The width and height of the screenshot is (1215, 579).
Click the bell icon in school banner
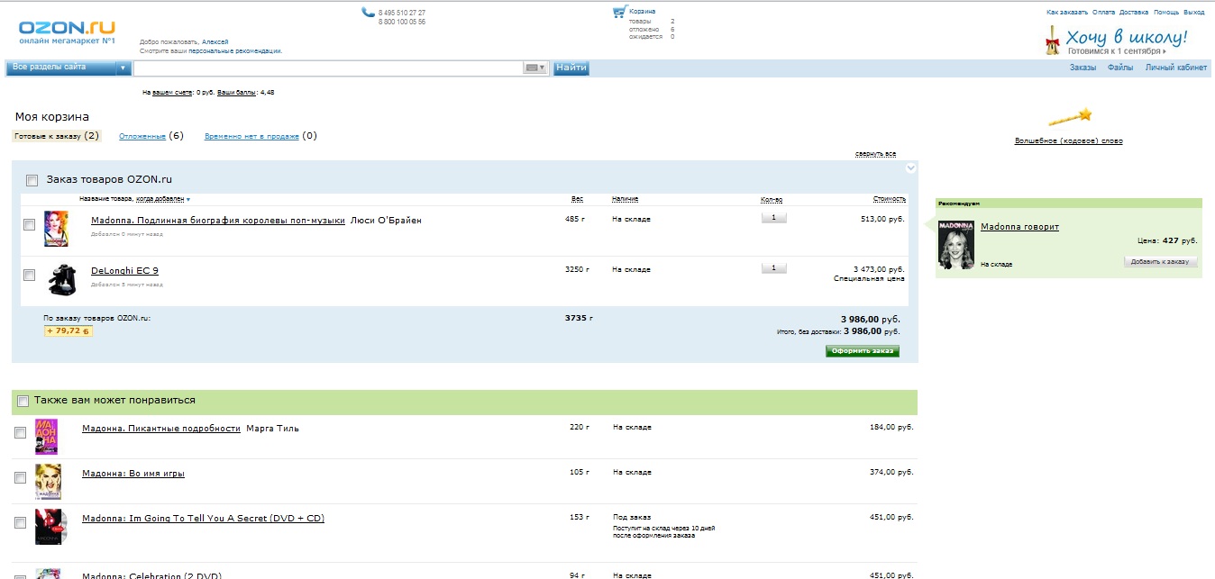pos(1051,40)
